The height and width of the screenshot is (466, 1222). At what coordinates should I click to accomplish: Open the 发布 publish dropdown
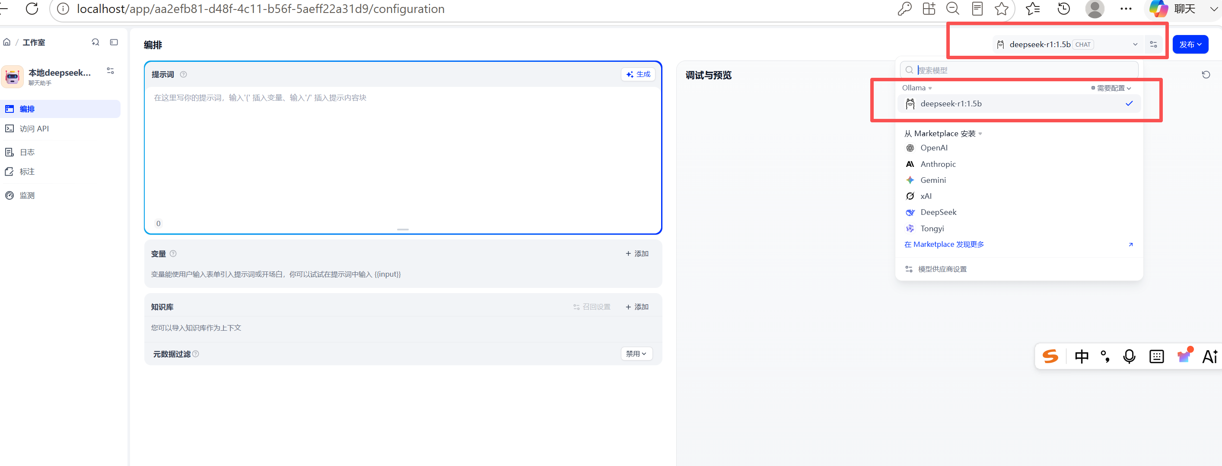(x=1190, y=45)
